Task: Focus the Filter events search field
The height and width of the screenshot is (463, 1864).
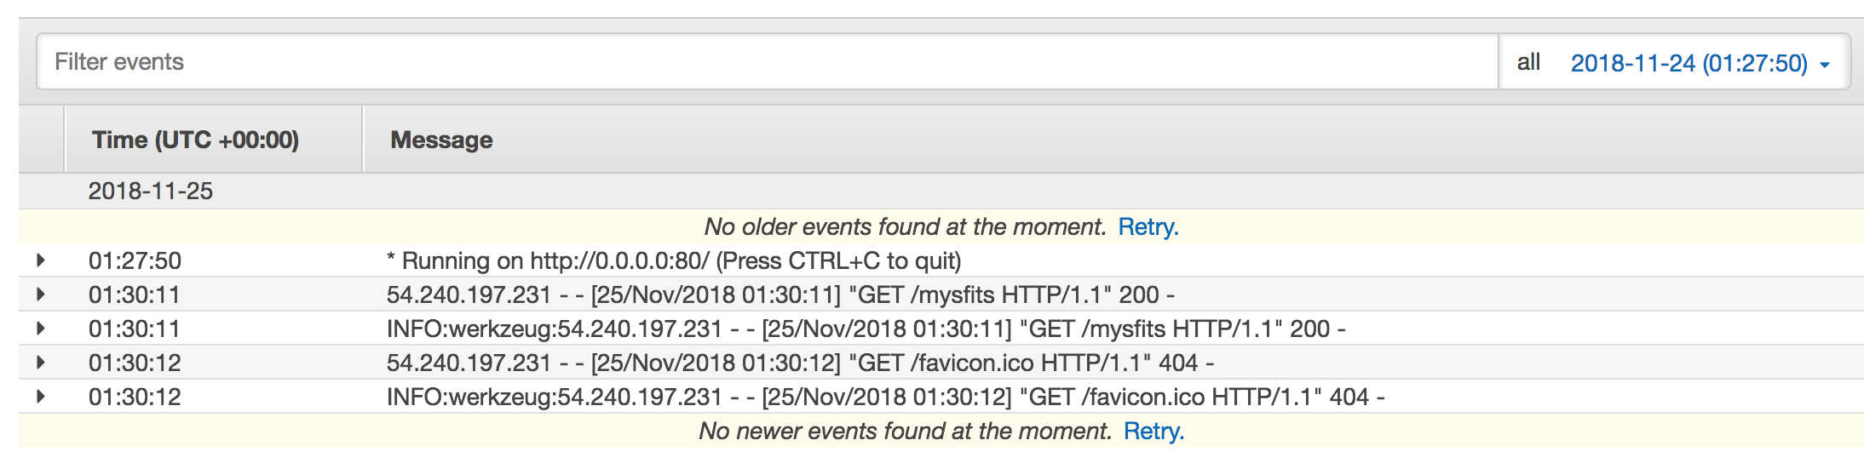Action: (x=767, y=61)
